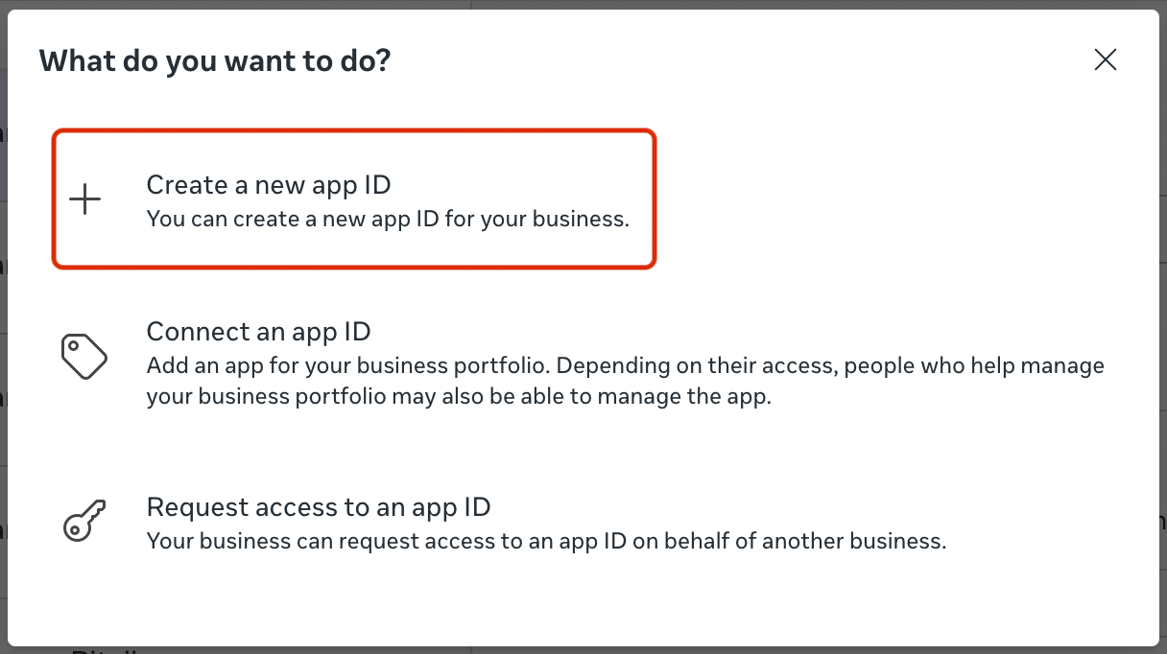Screen dimensions: 1167x654
Task: Pick the 'Request access to an app ID' title
Action: point(319,506)
